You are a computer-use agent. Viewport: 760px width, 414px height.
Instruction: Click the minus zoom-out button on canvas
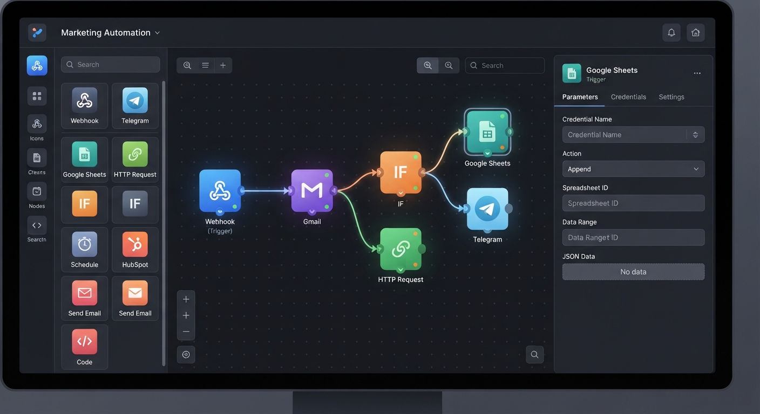point(186,332)
